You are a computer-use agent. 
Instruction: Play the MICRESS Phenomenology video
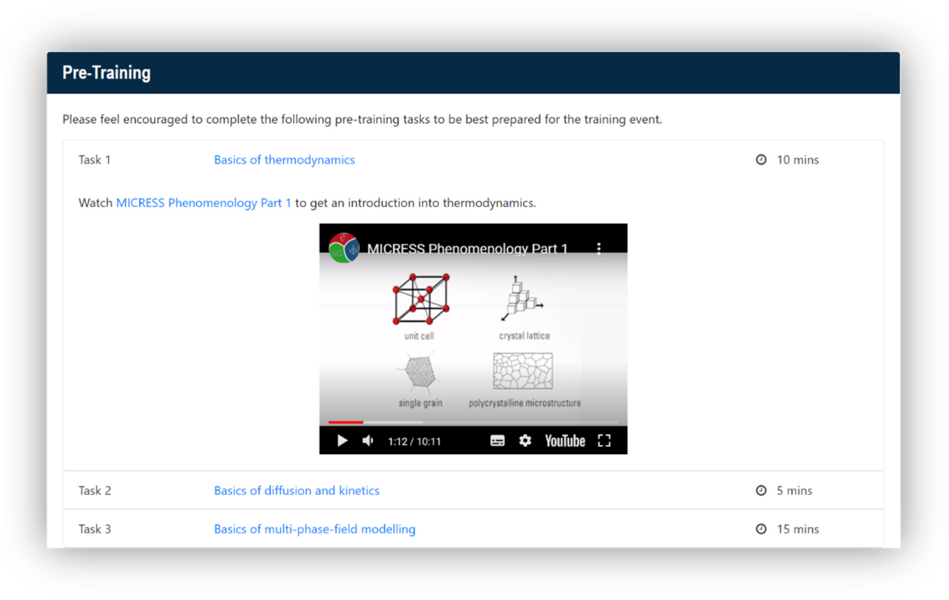[x=342, y=440]
